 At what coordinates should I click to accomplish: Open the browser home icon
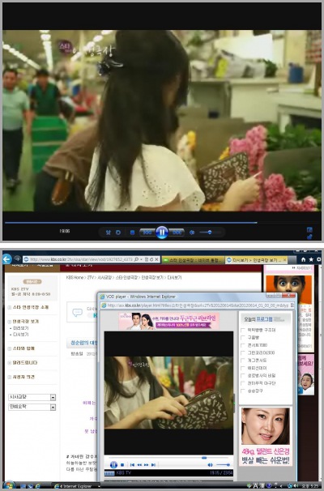[303, 259]
